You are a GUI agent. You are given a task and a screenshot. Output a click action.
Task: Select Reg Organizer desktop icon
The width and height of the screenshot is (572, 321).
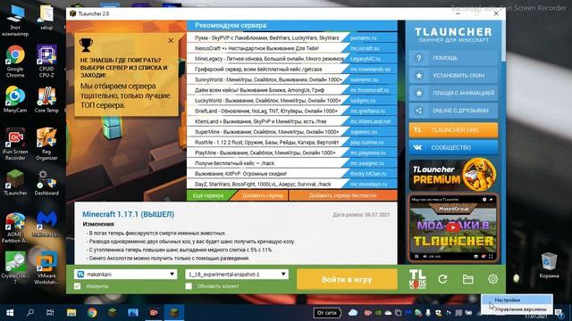pos(46,144)
